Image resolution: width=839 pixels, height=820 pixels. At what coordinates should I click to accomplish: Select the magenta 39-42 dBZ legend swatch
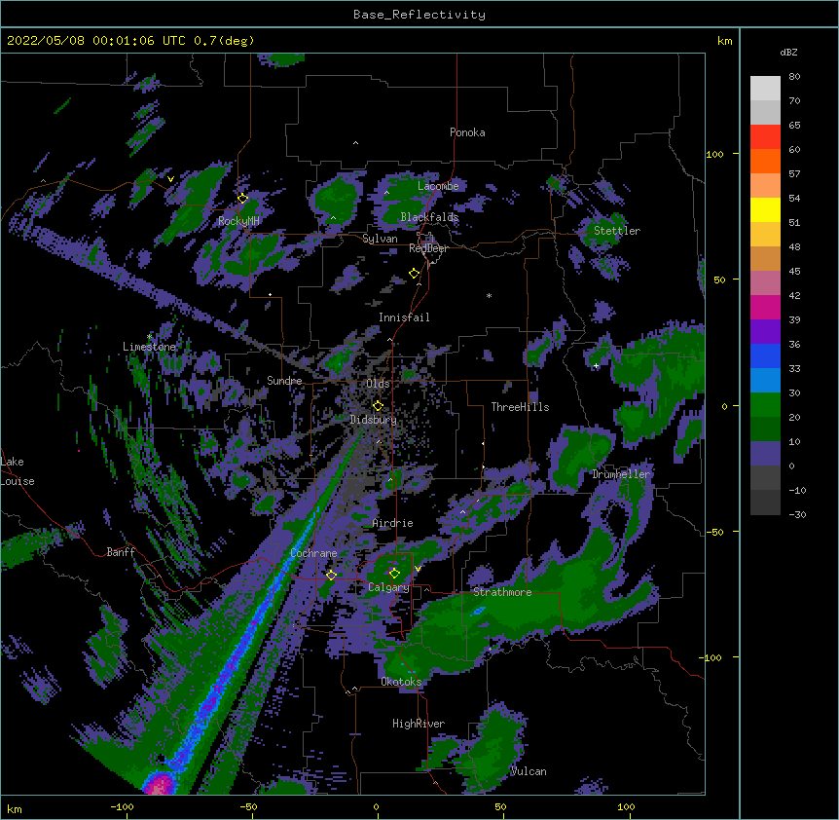[x=765, y=307]
